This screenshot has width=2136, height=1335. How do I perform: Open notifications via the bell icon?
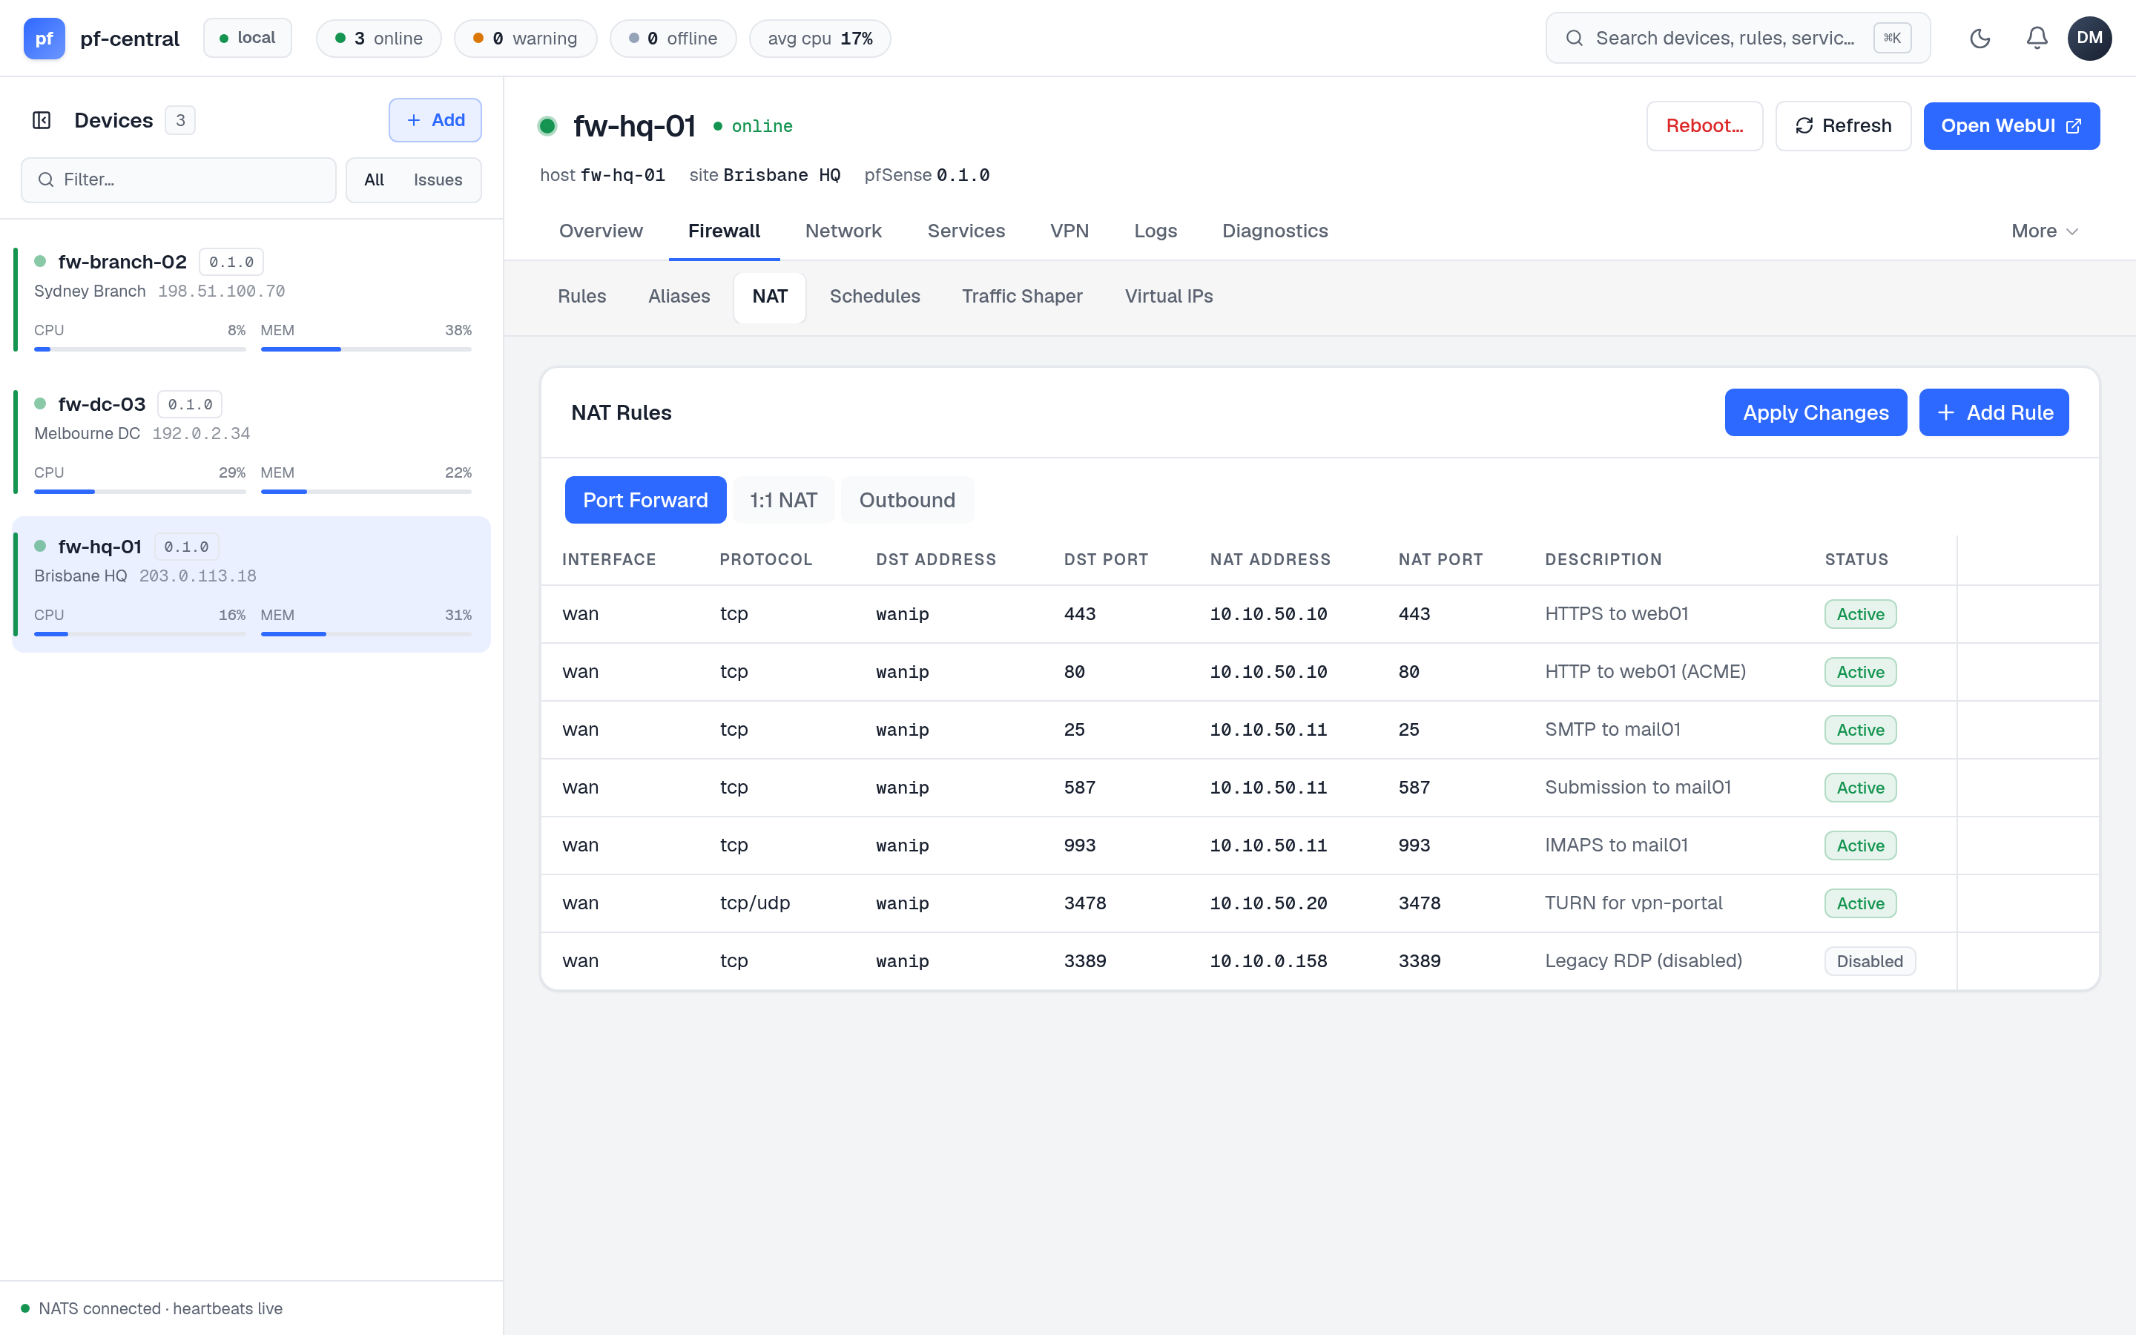tap(2037, 38)
